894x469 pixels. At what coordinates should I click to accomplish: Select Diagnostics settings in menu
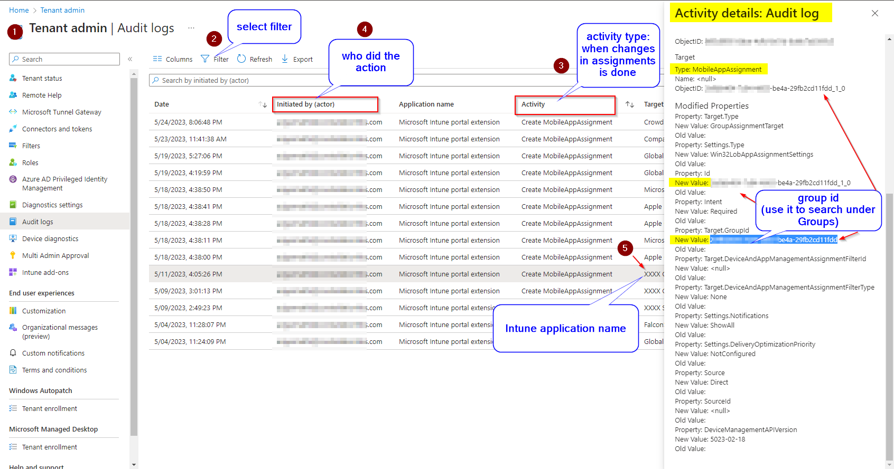pyautogui.click(x=52, y=205)
